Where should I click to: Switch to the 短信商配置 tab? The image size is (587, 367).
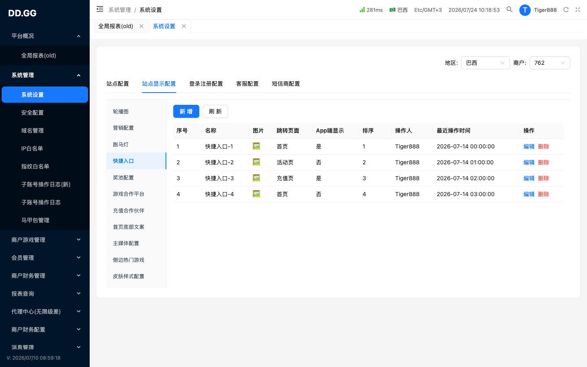pyautogui.click(x=286, y=84)
